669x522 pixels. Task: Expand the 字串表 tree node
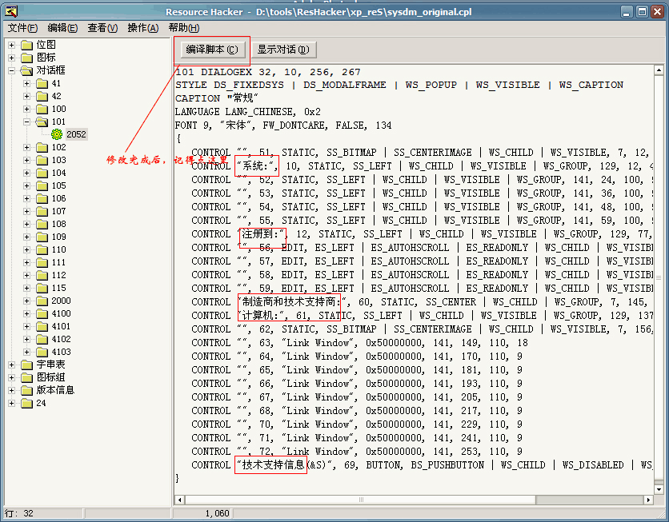click(11, 365)
